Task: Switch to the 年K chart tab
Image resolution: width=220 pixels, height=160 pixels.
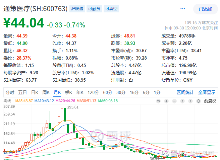Action: (80, 92)
